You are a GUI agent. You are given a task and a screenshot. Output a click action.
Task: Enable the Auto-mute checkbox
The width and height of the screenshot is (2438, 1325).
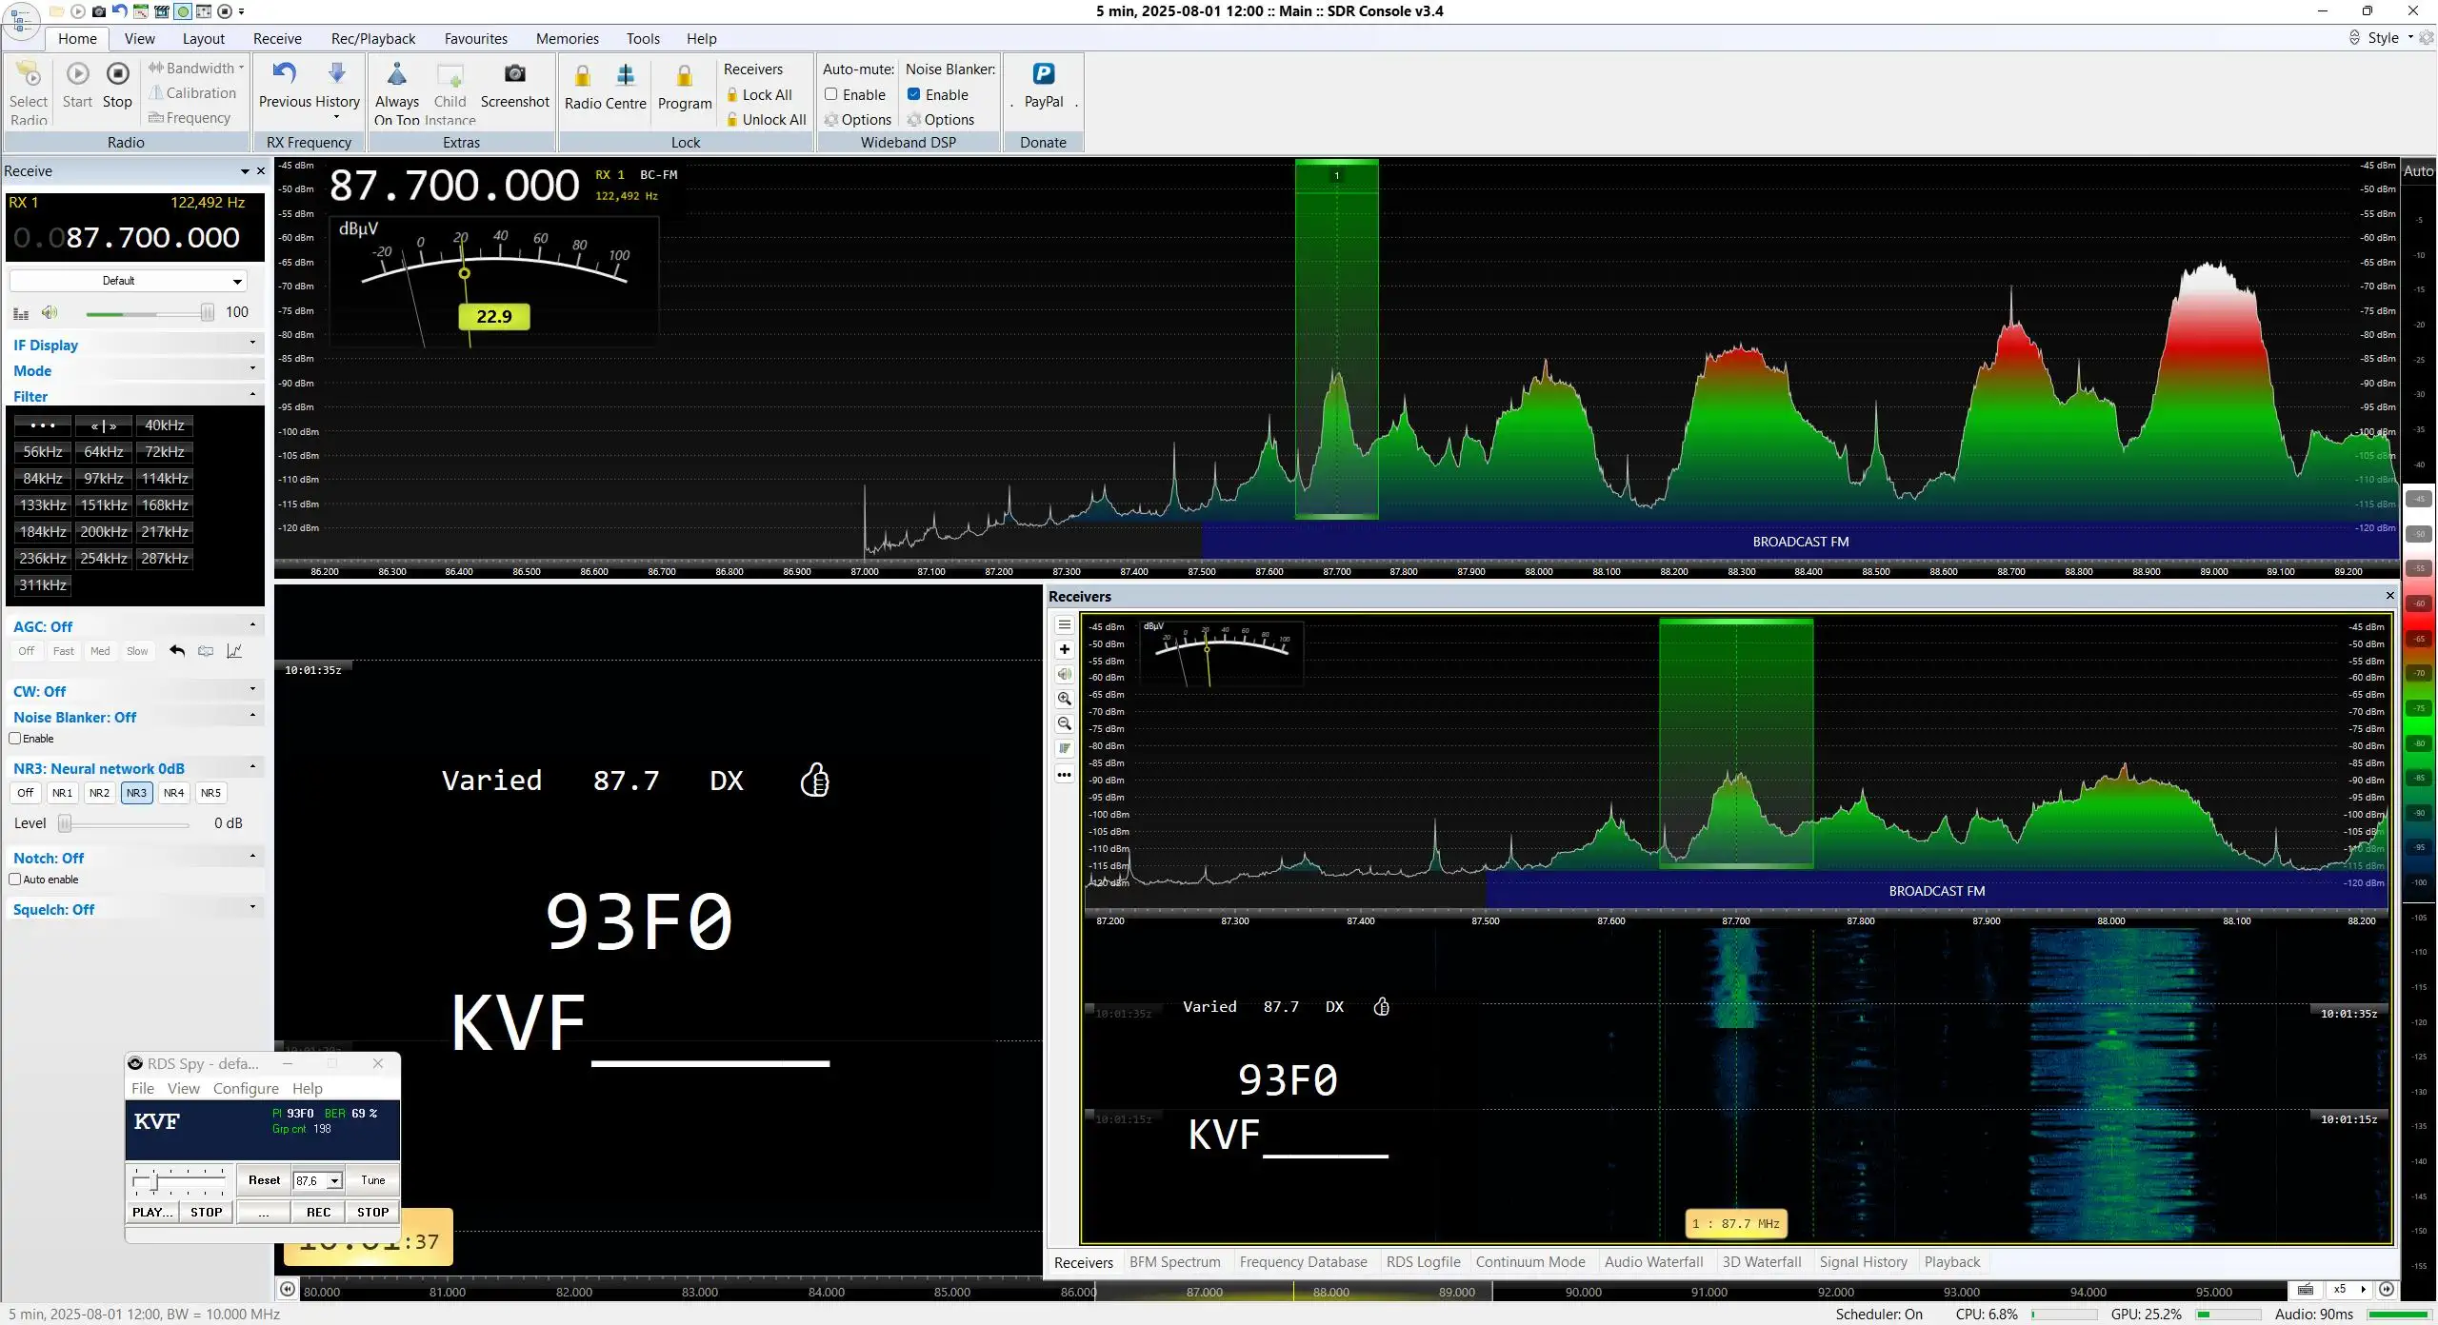(831, 94)
